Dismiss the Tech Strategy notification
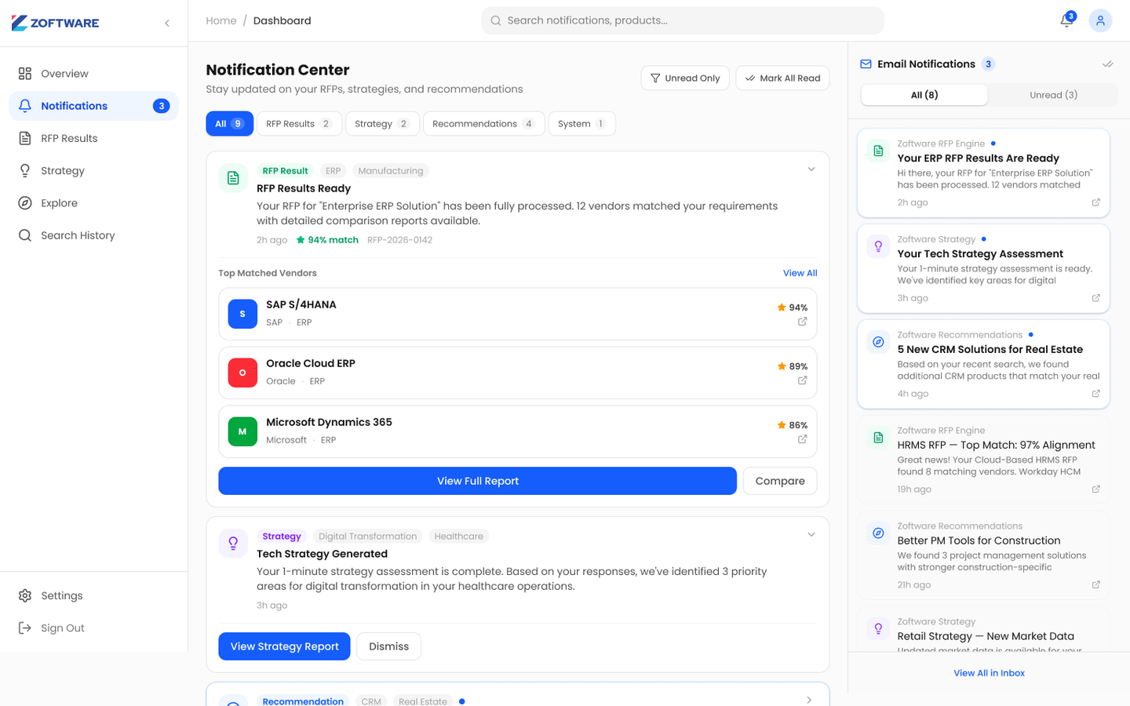The width and height of the screenshot is (1130, 706). click(389, 646)
